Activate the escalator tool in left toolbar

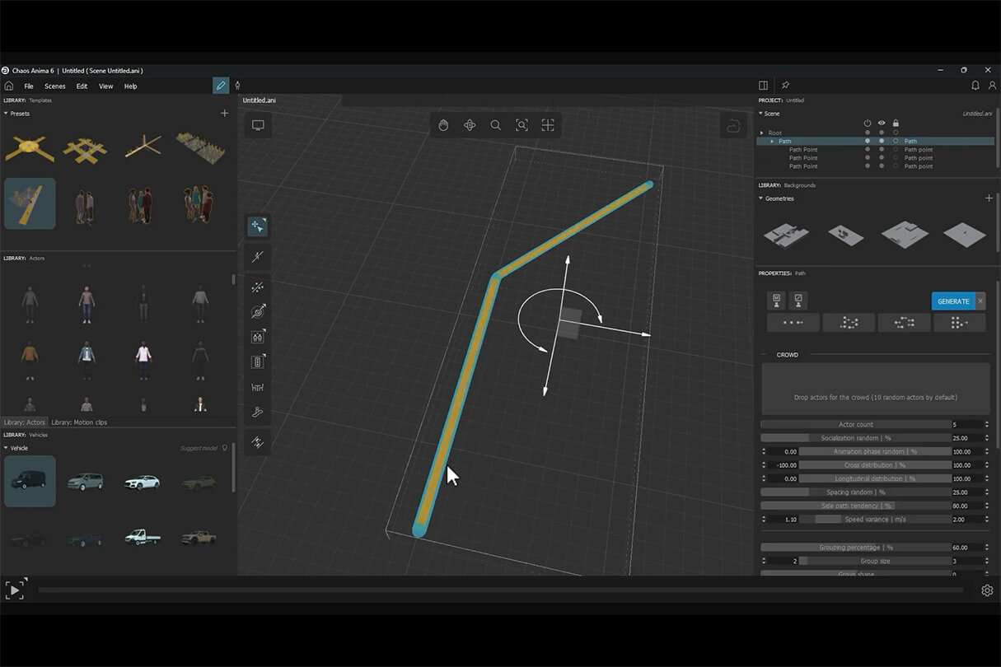click(x=258, y=412)
